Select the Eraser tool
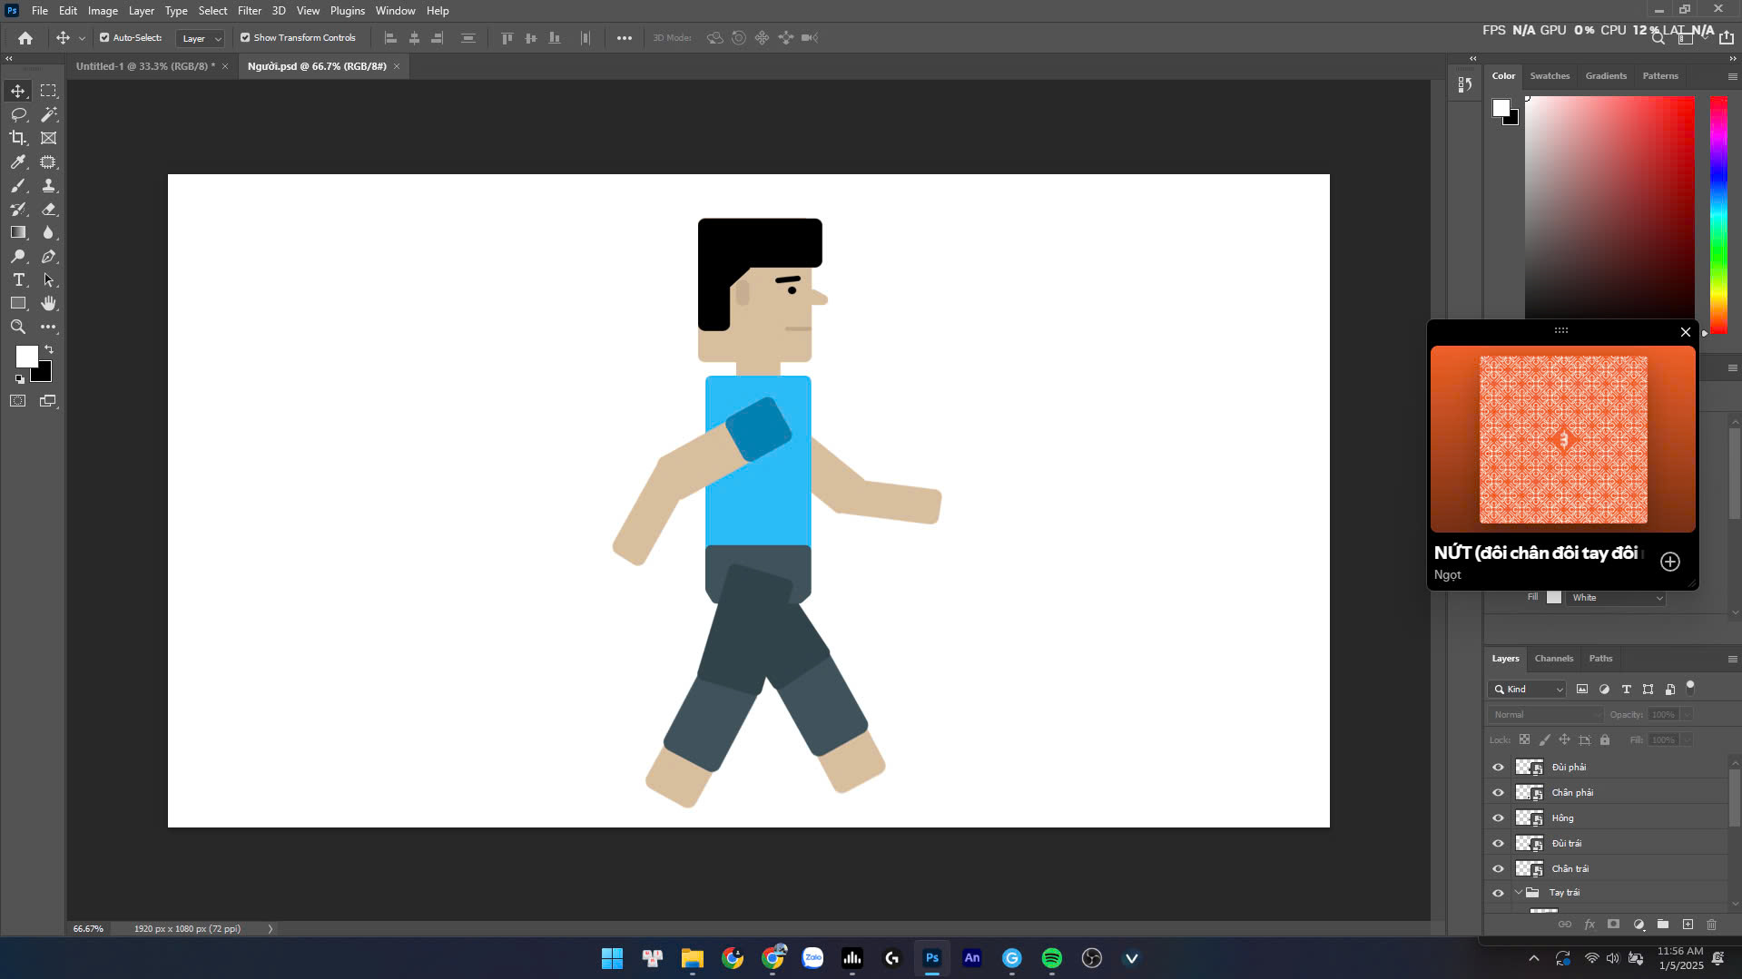 click(49, 209)
